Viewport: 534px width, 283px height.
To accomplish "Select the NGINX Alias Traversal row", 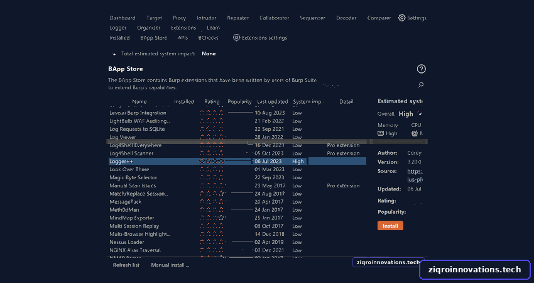I will 237,250.
